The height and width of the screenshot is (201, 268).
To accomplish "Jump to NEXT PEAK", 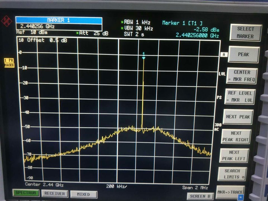I will point(238,117).
